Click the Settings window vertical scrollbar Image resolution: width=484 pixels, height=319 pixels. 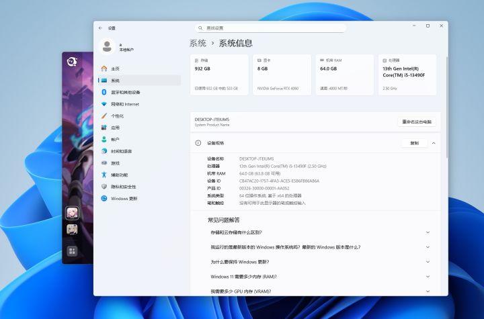tap(446, 108)
